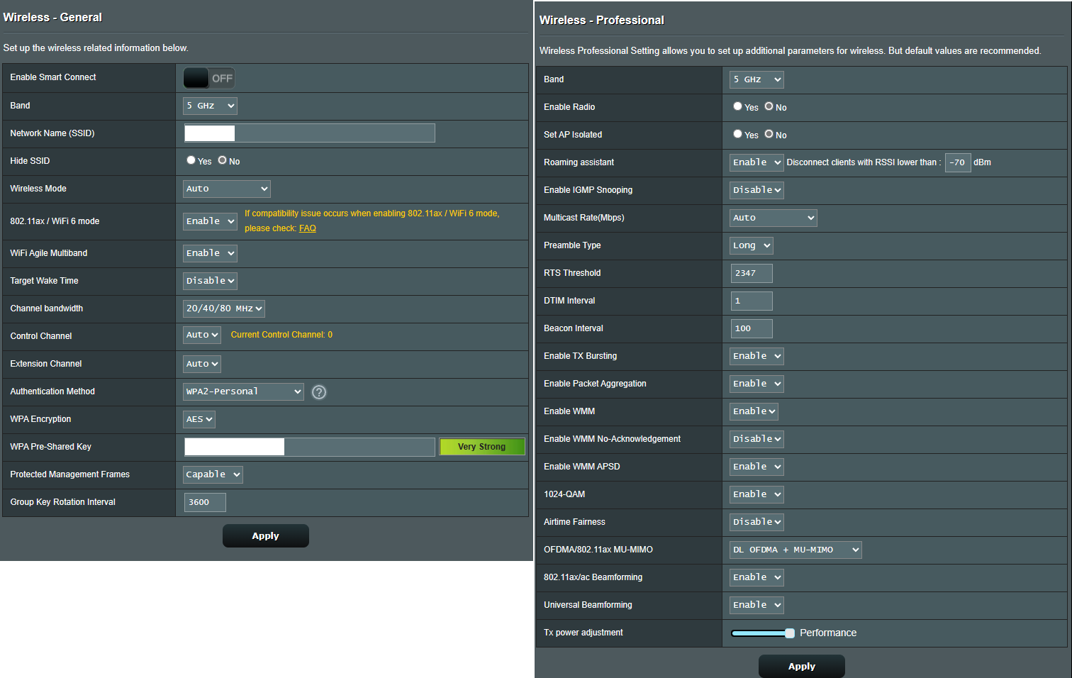1072x678 pixels.
Task: Open the Enable Packet Aggregation dropdown
Action: tap(756, 384)
